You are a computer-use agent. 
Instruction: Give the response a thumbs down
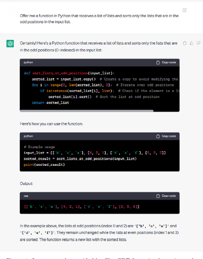point(198,43)
